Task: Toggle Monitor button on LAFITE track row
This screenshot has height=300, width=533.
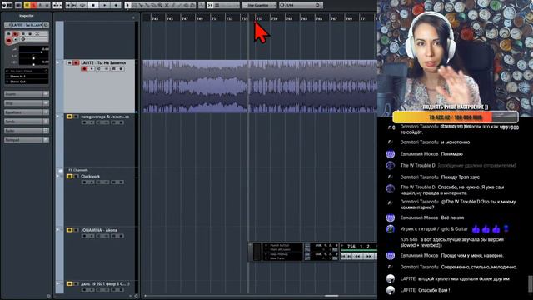Action: (x=92, y=69)
